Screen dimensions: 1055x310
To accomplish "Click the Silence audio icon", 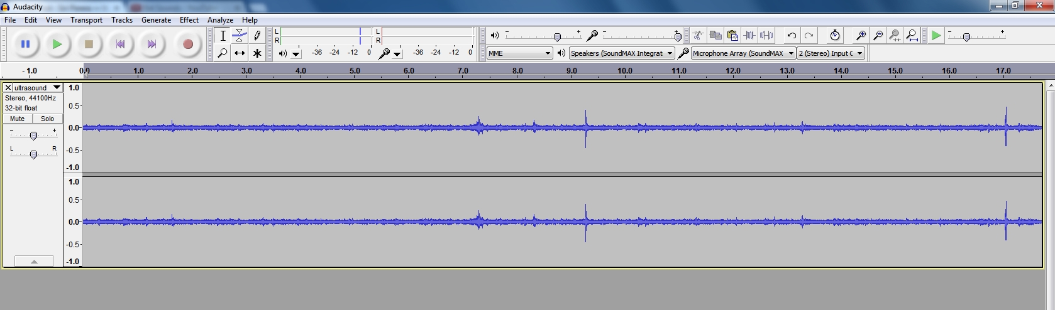I will click(x=766, y=36).
